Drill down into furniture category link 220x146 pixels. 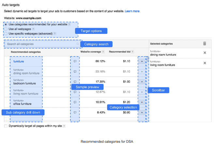(x=19, y=61)
